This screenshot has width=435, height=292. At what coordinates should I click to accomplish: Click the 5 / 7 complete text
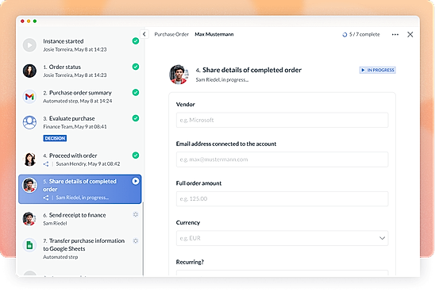[x=364, y=34]
